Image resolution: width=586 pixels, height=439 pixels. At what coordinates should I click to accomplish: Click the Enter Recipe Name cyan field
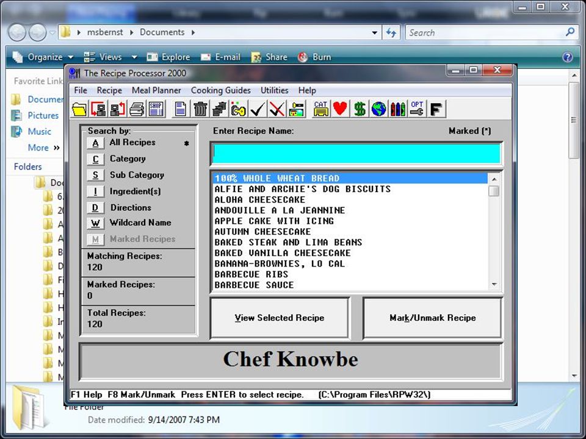point(356,154)
